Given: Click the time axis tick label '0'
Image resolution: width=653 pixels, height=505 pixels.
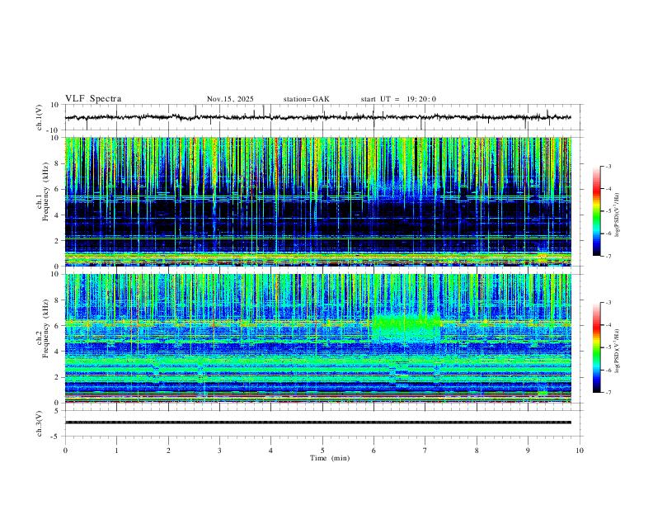Looking at the screenshot, I should pyautogui.click(x=65, y=451).
